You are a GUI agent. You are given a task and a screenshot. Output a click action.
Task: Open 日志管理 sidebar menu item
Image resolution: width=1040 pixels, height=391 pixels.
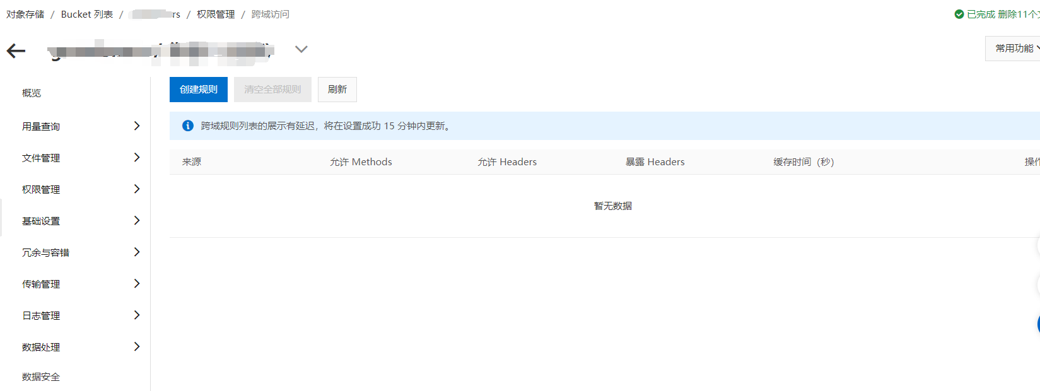41,315
